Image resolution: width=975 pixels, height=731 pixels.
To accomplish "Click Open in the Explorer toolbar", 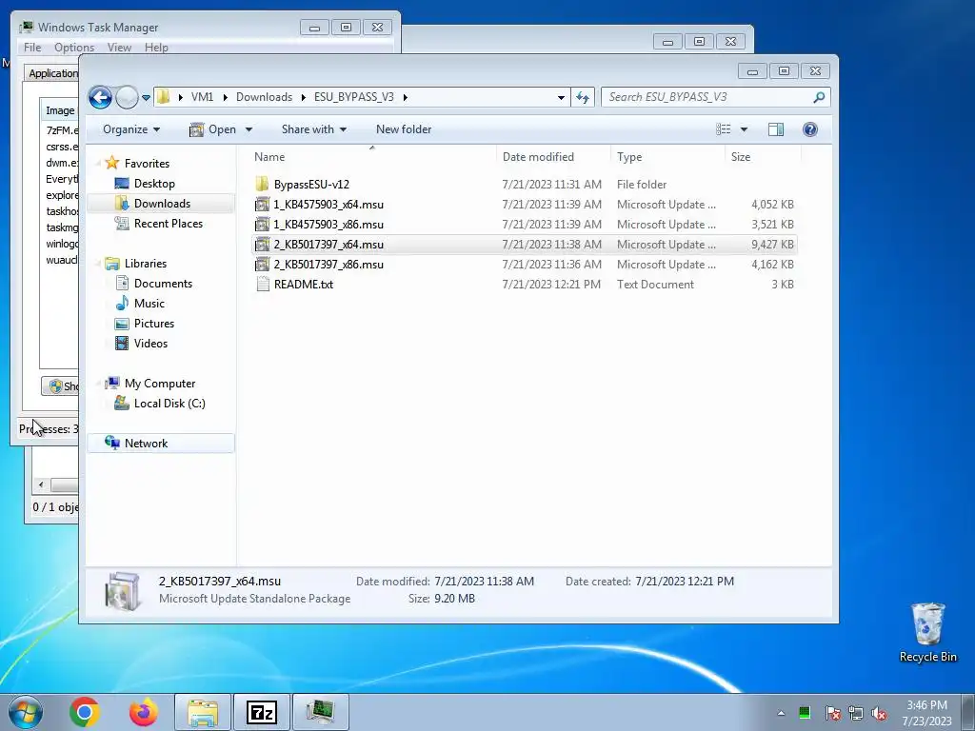I will (x=213, y=129).
